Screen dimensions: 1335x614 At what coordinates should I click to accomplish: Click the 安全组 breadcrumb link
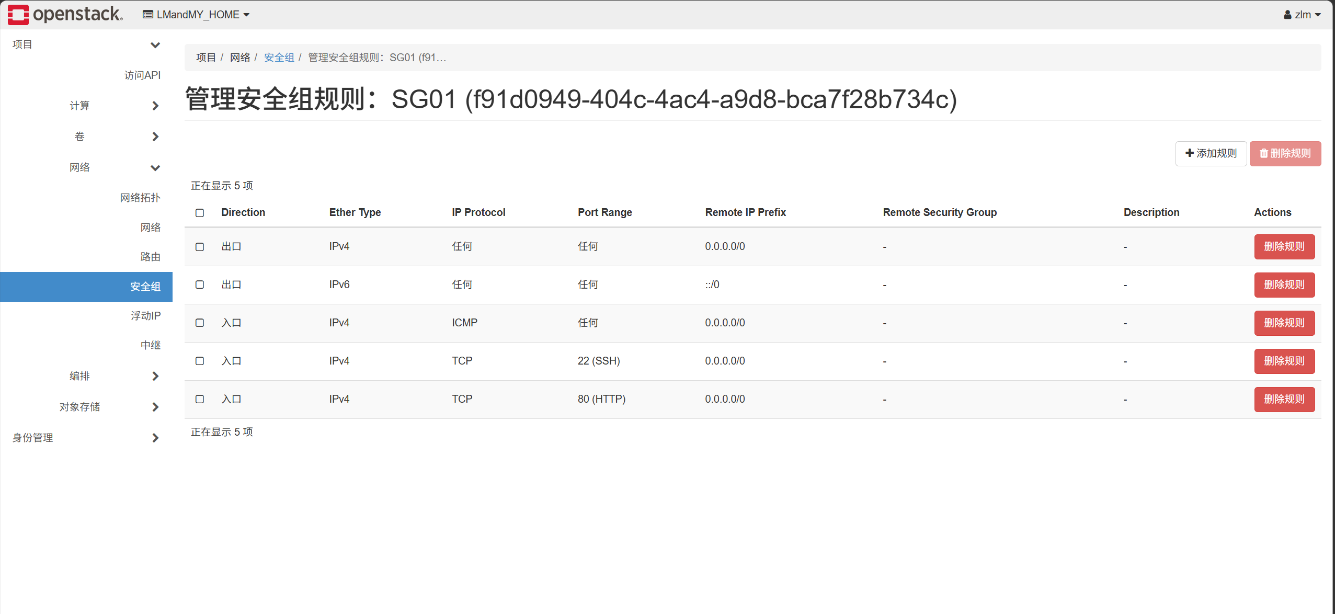(279, 58)
